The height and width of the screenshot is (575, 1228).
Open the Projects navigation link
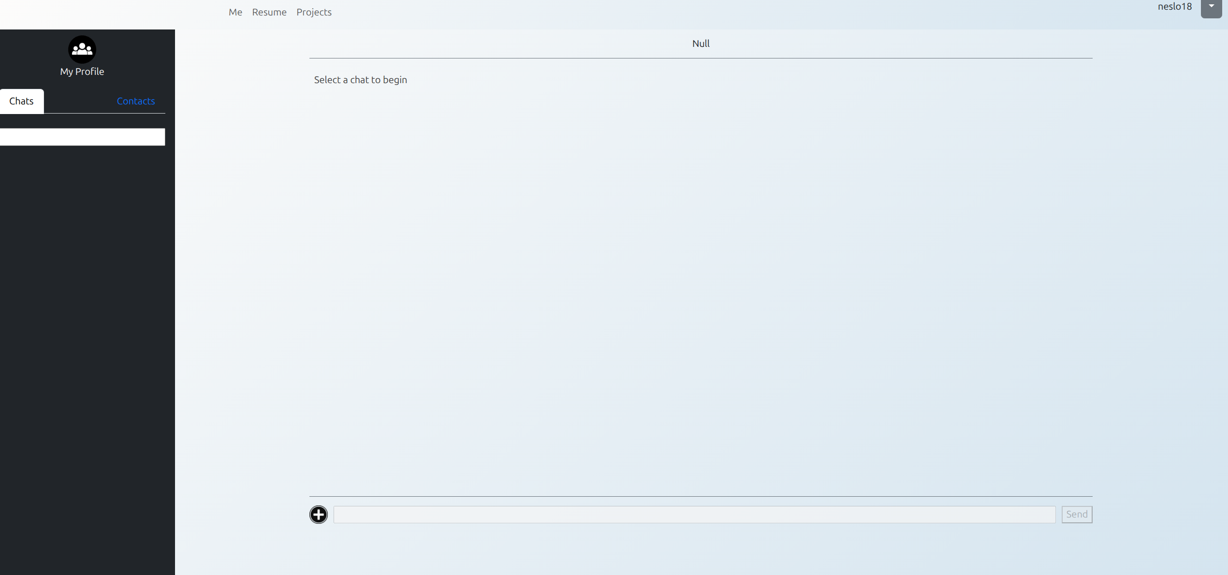click(314, 12)
